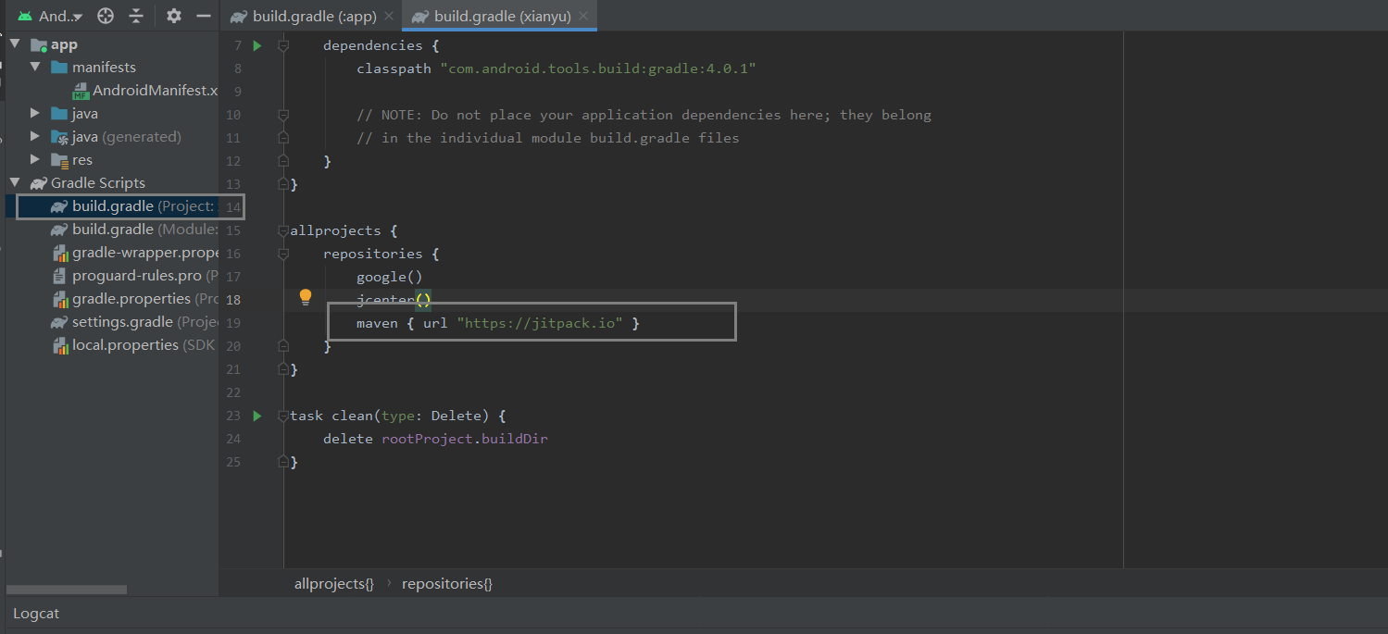Toggle code fold marker on allprojects line
The width and height of the screenshot is (1388, 634).
pos(284,230)
